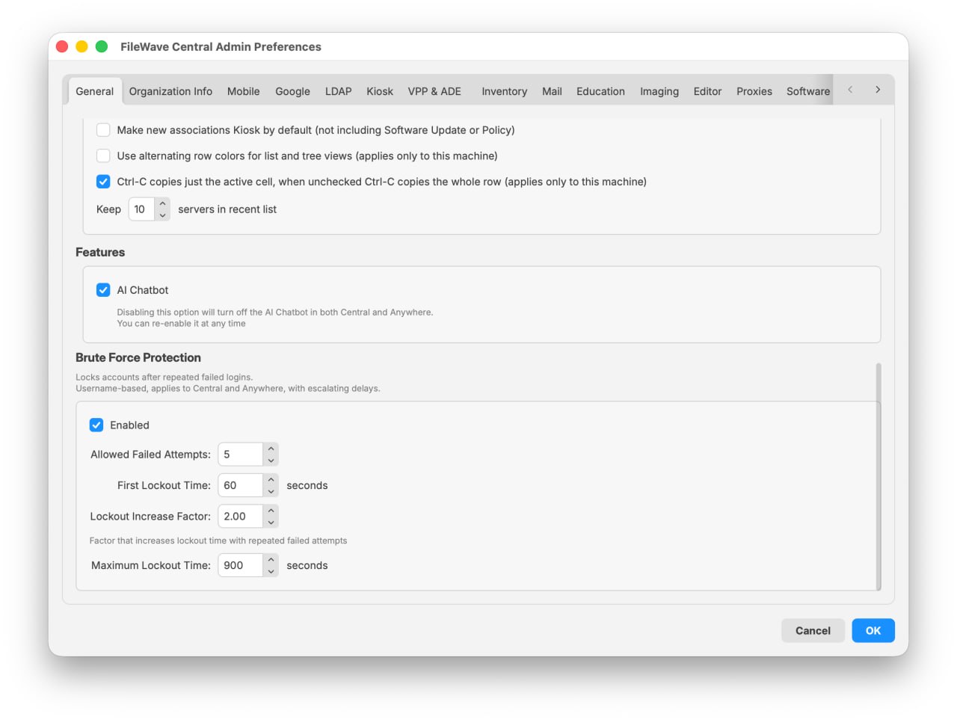This screenshot has width=957, height=720.
Task: Click the Lockout Increase Factor field
Action: pos(240,516)
